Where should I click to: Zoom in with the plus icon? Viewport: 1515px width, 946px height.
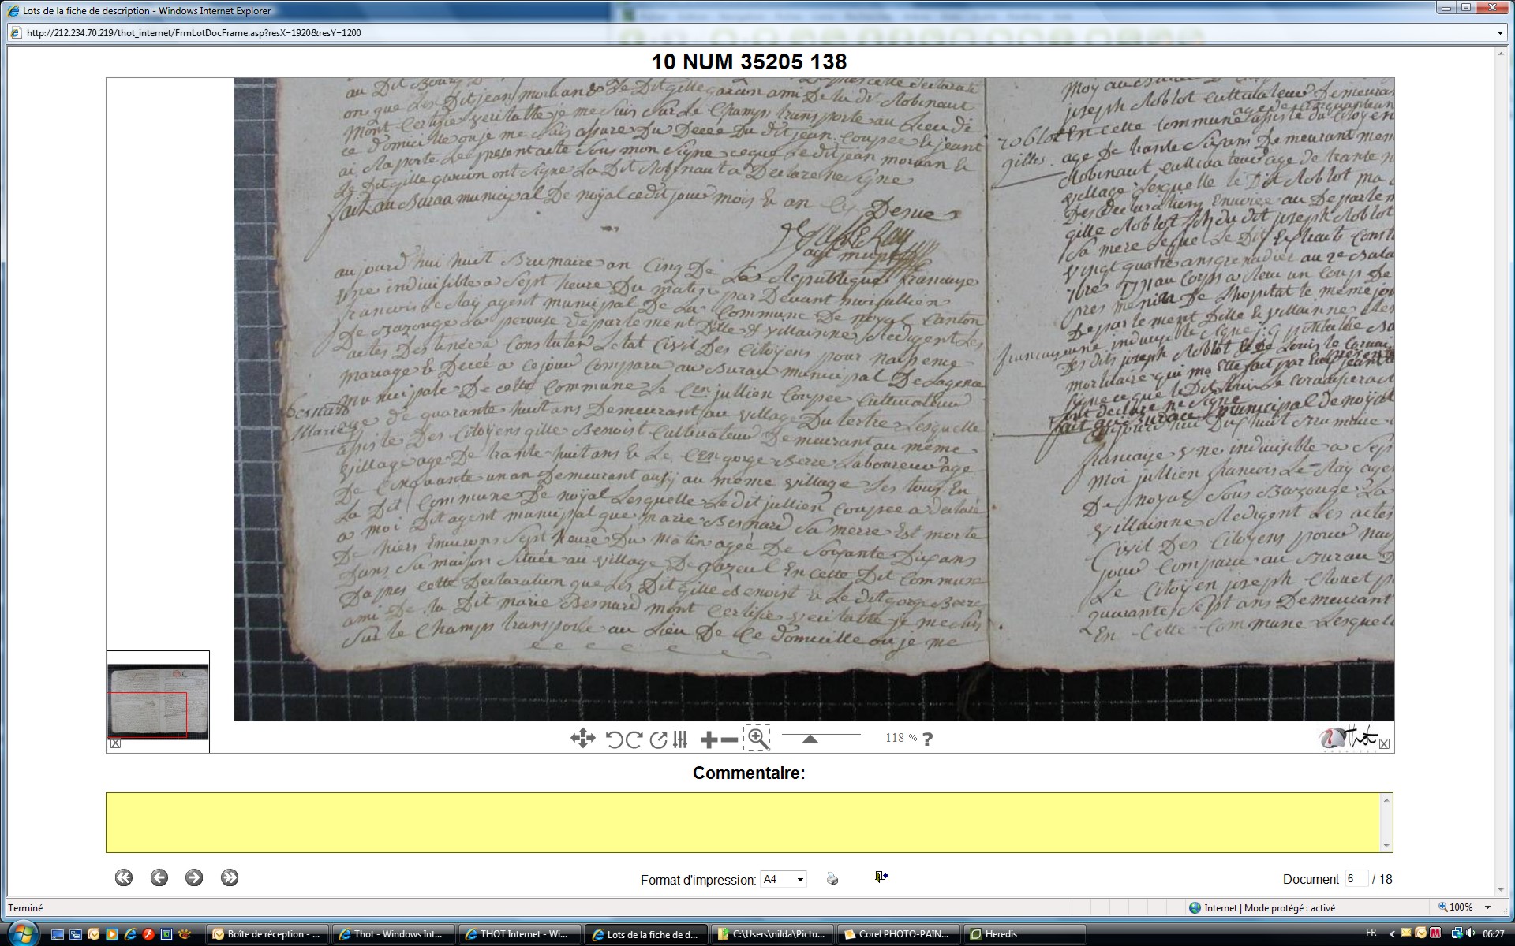tap(709, 739)
